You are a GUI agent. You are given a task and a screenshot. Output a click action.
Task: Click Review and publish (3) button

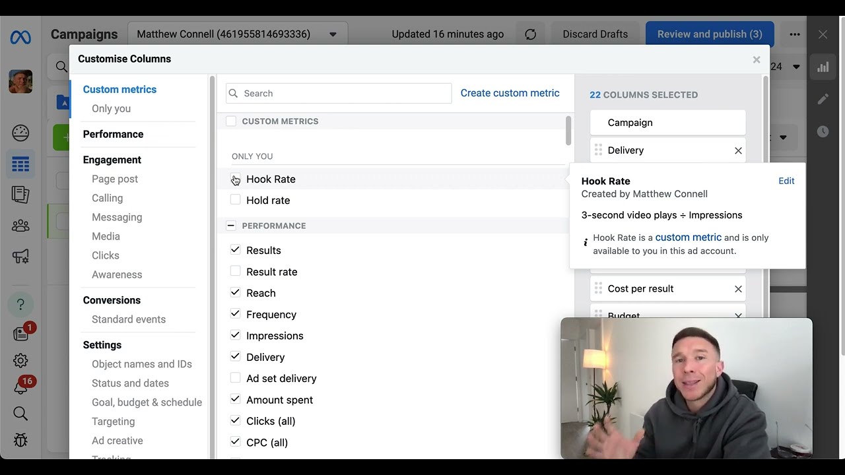pos(710,34)
